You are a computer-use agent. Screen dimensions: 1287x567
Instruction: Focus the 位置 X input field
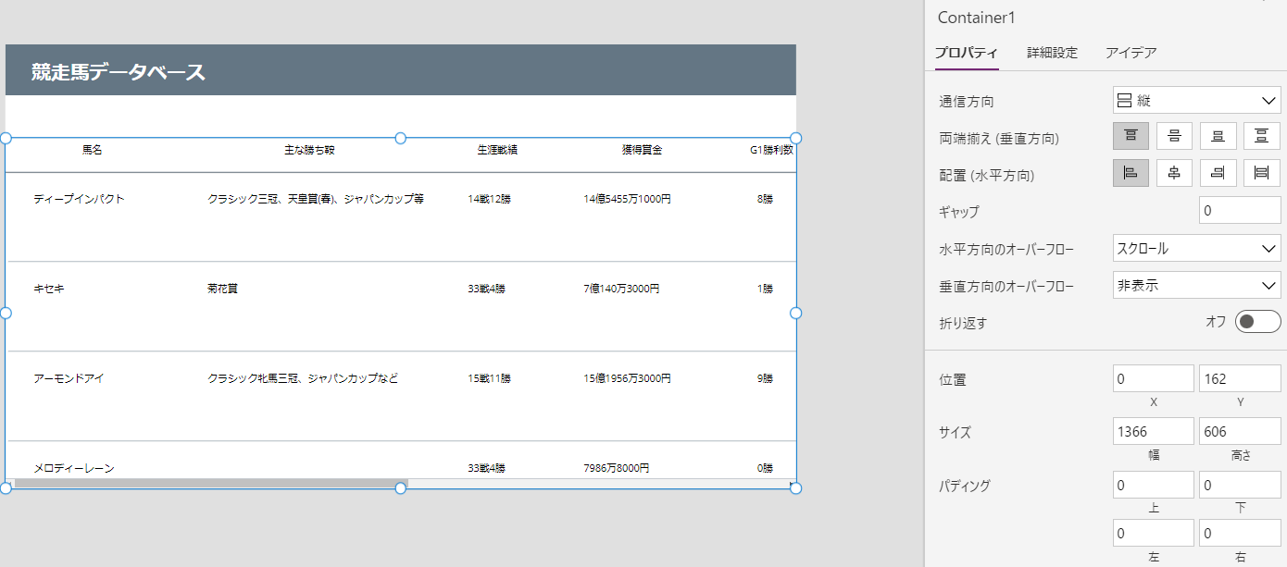click(1154, 378)
